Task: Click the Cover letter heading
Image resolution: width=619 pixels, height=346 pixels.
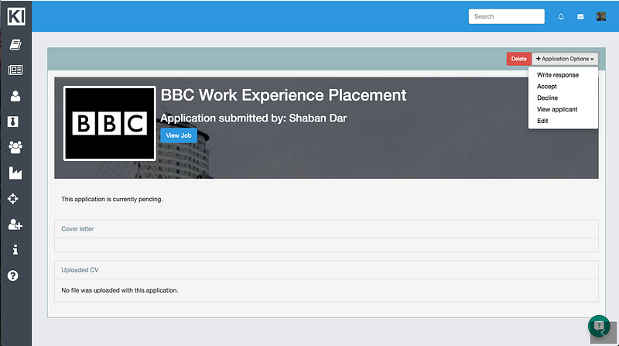Action: [x=77, y=228]
